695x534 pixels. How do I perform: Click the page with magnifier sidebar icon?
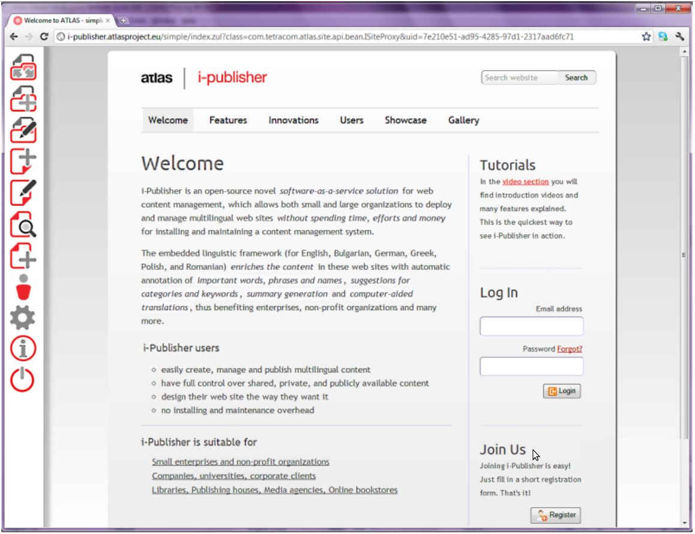click(x=23, y=224)
